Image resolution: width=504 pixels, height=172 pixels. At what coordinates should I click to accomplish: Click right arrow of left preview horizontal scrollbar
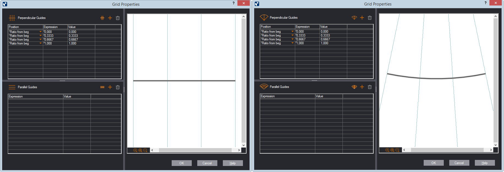coord(239,150)
